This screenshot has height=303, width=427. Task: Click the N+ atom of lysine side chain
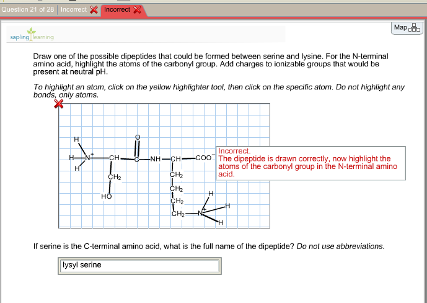(201, 213)
